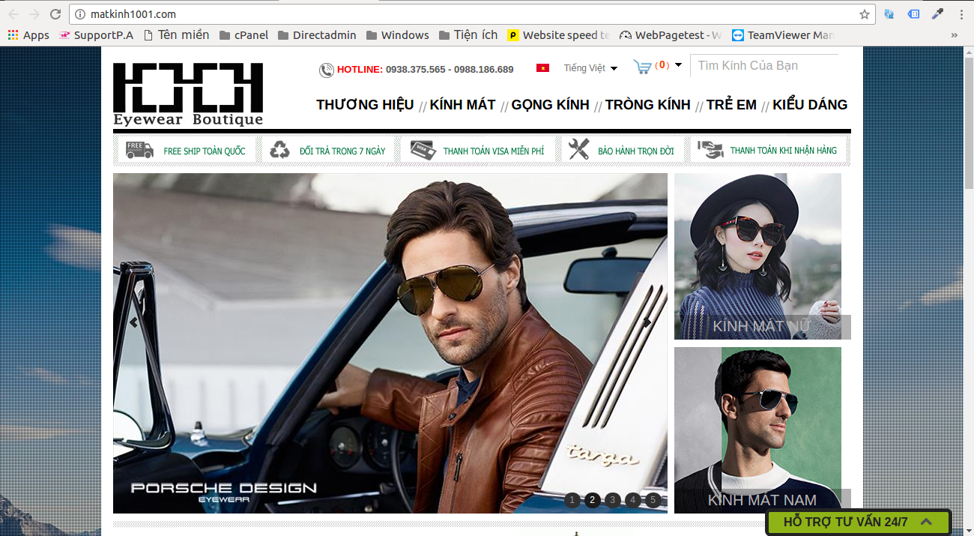The width and height of the screenshot is (974, 536).
Task: Click the browser forward arrow
Action: 34,14
